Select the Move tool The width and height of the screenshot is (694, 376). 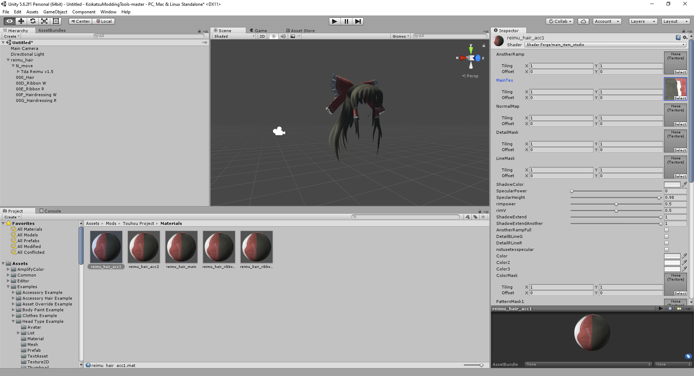click(x=21, y=21)
